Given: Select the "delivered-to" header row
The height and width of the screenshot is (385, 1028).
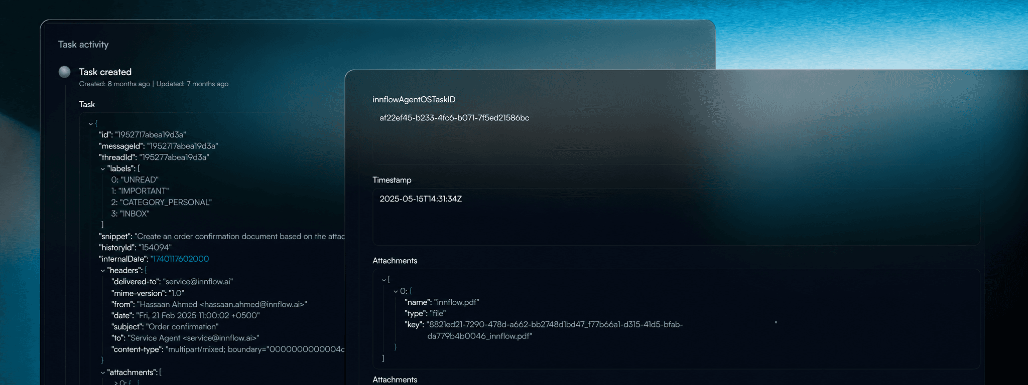Looking at the screenshot, I should coord(172,282).
